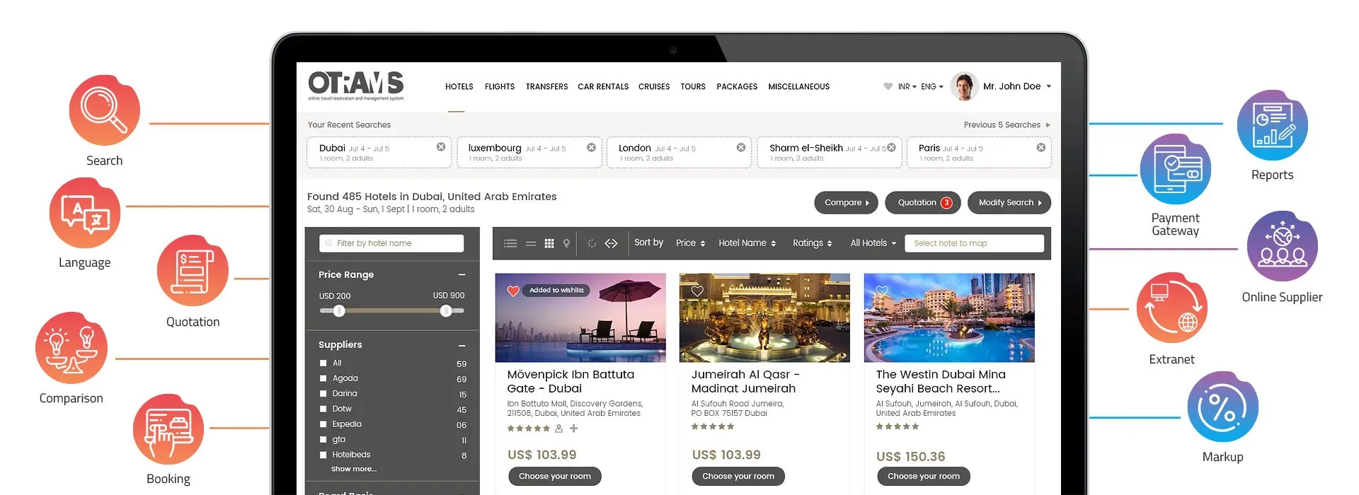Screen dimensions: 1359x495
Task: Open map view with location pin icon
Action: pos(566,243)
